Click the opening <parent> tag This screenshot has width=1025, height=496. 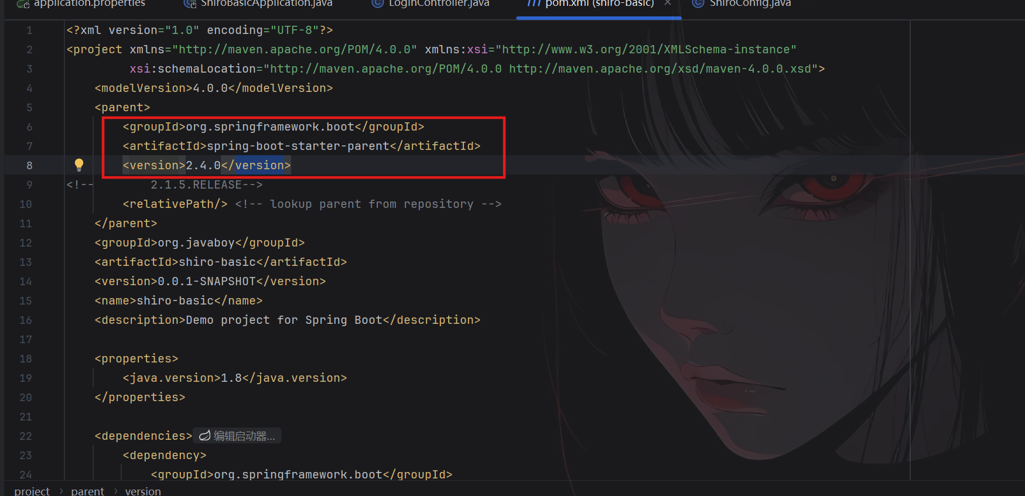pyautogui.click(x=122, y=107)
